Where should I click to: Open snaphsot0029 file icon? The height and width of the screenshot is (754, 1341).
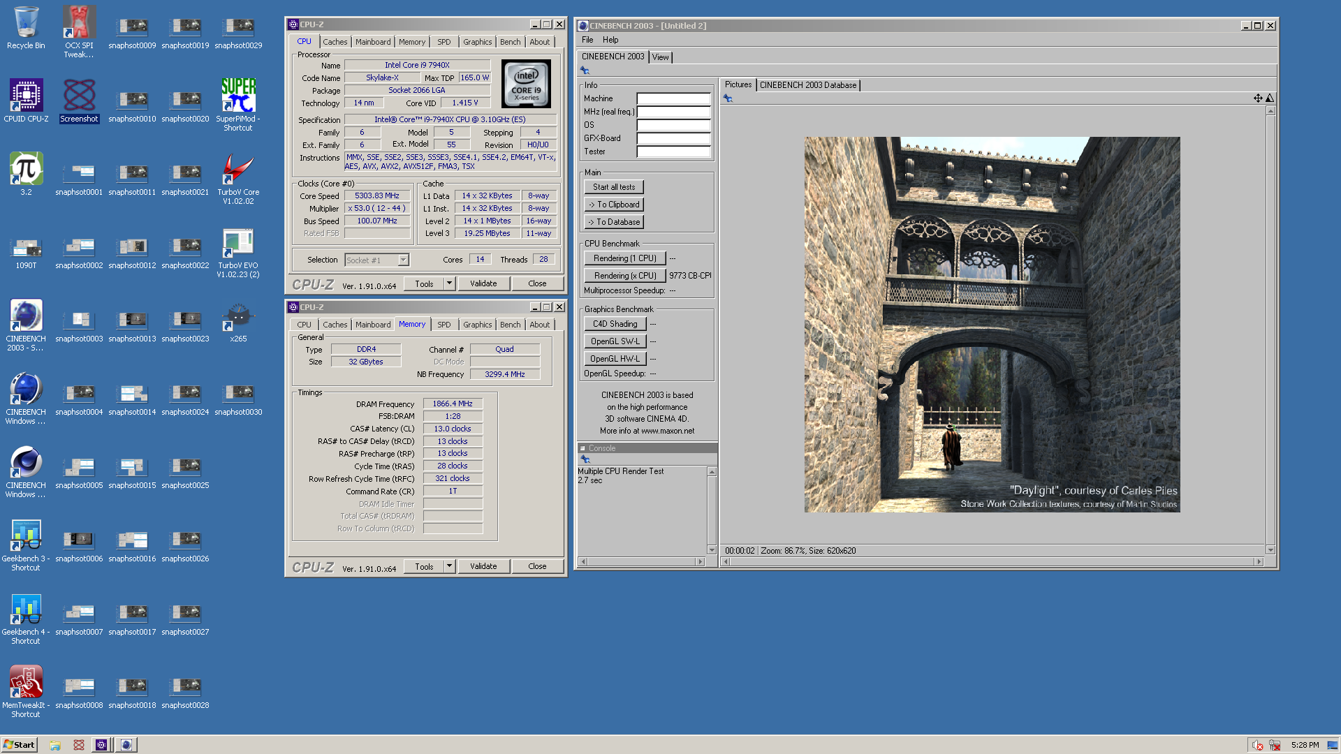tap(238, 34)
